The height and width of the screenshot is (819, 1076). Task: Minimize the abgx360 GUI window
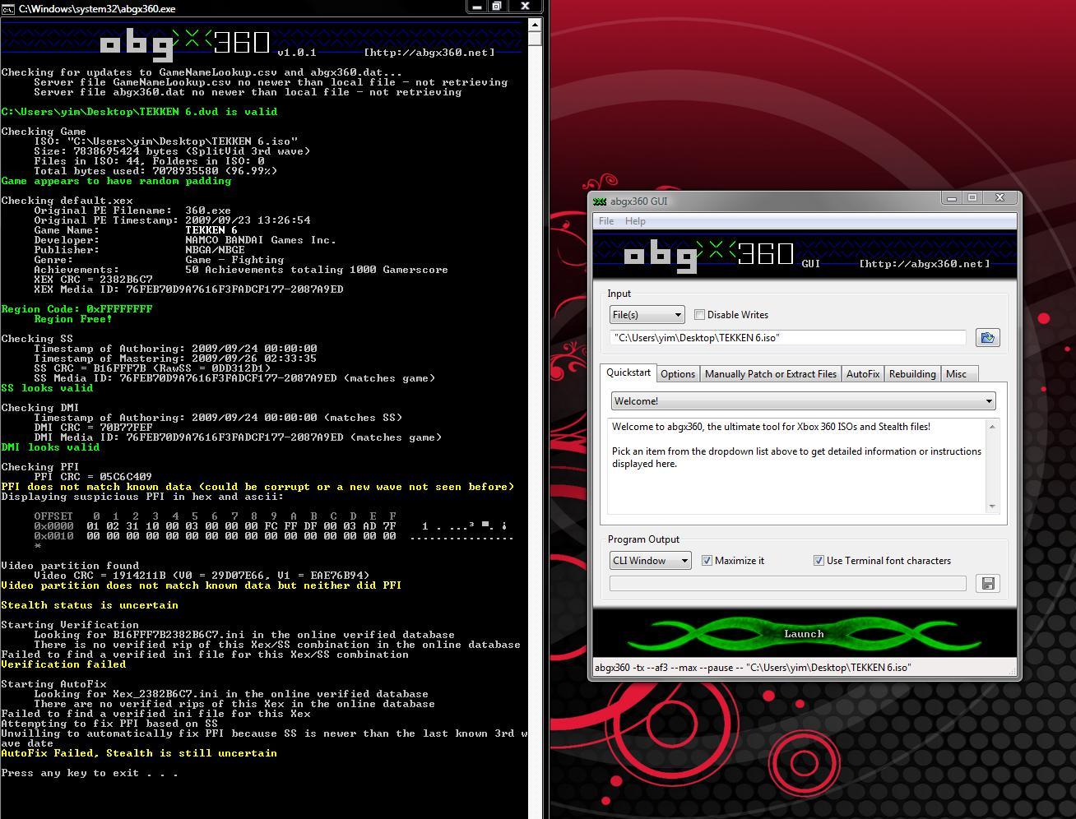[x=952, y=198]
